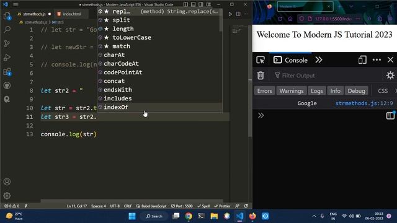This screenshot has width=397, height=223.
Task: Open the Extensions view
Action: (x=7, y=72)
